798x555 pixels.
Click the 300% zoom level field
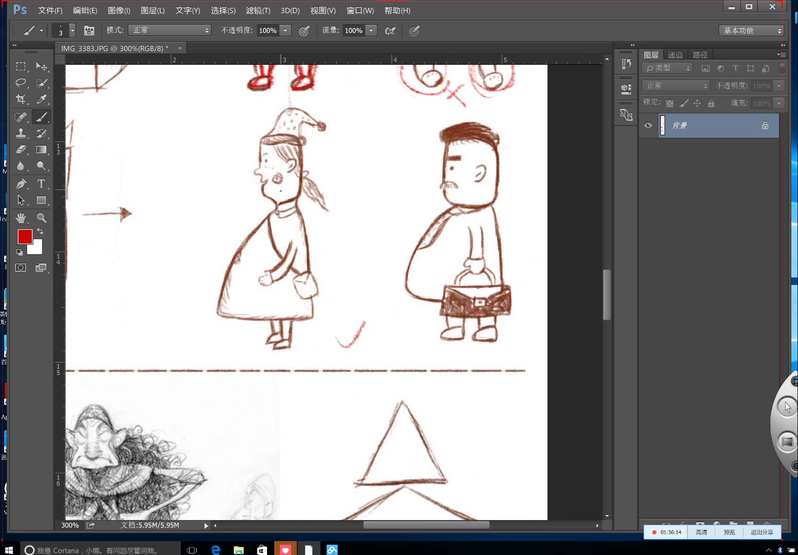point(70,525)
